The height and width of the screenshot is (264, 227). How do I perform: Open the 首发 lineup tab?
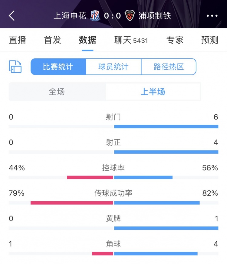pos(53,40)
